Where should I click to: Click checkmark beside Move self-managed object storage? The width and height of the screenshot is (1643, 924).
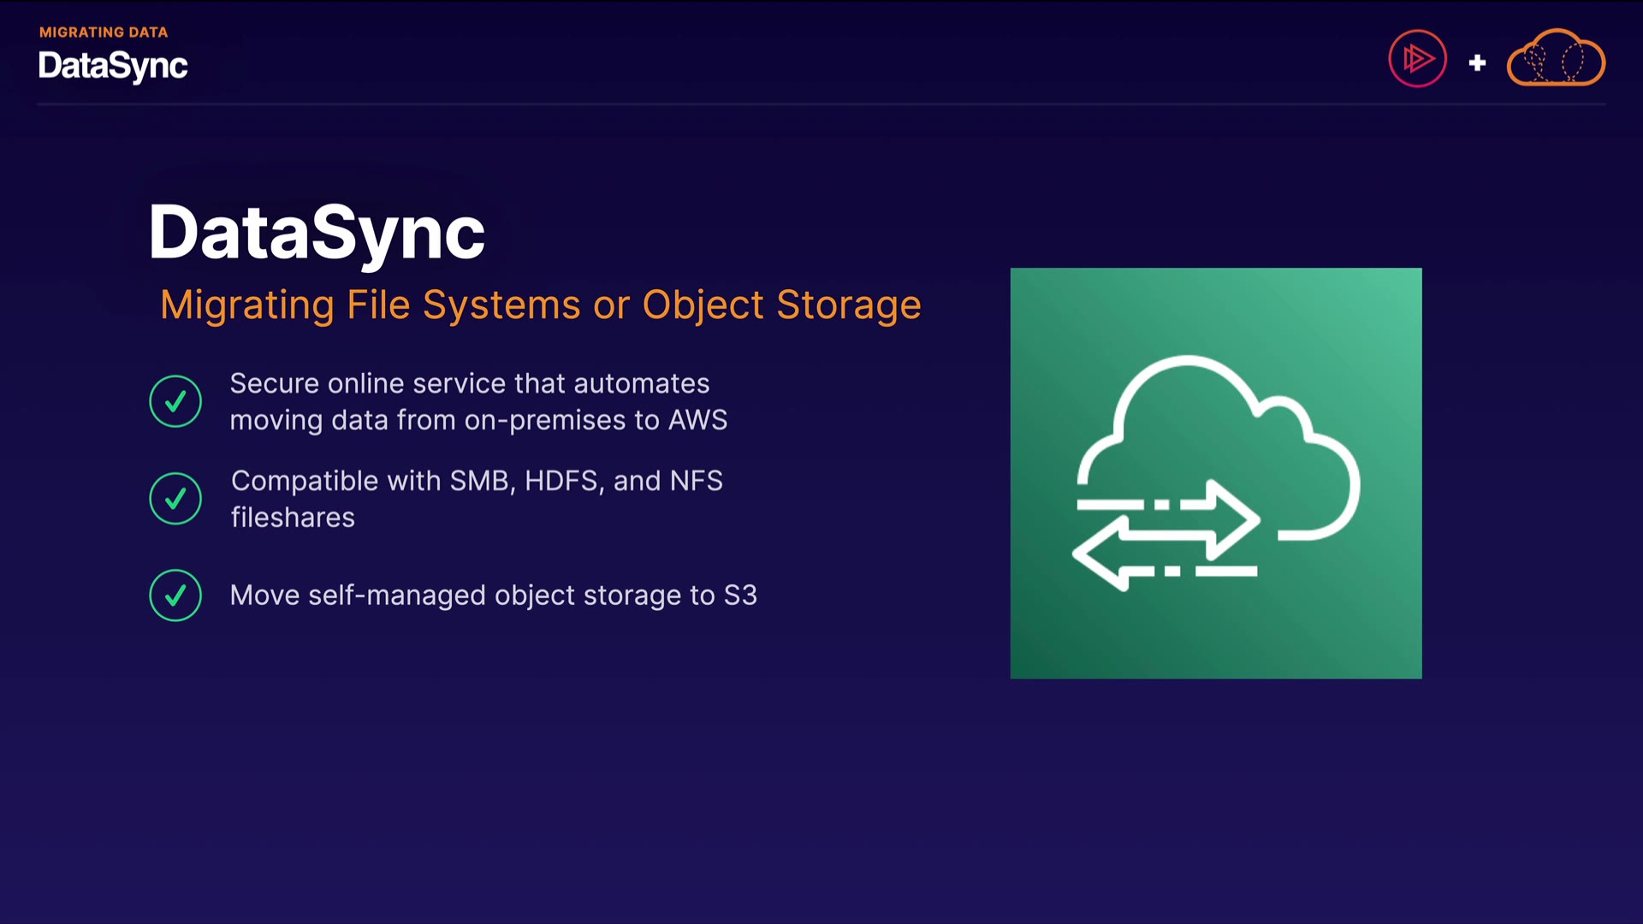coord(175,595)
